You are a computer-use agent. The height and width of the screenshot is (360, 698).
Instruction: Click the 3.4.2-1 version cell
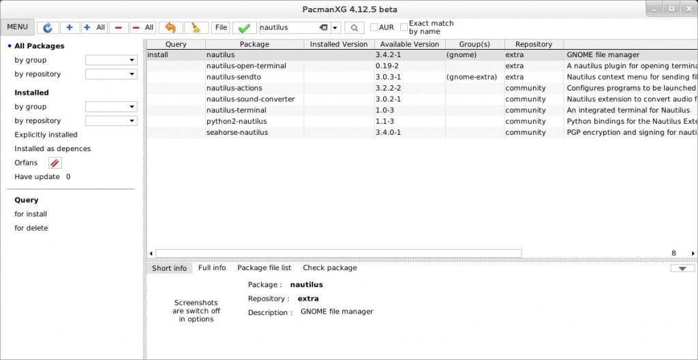click(410, 54)
